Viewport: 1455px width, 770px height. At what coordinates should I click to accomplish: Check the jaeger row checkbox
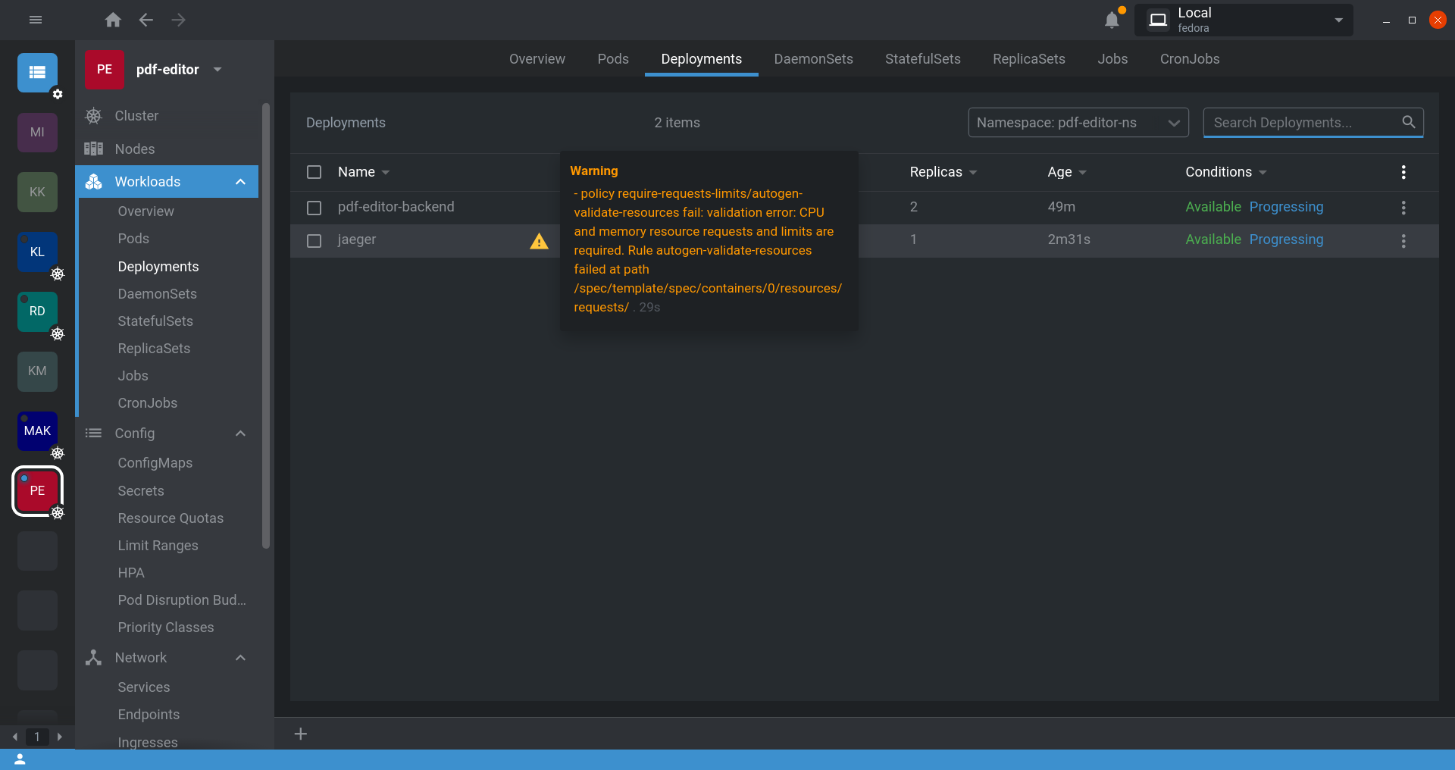314,241
